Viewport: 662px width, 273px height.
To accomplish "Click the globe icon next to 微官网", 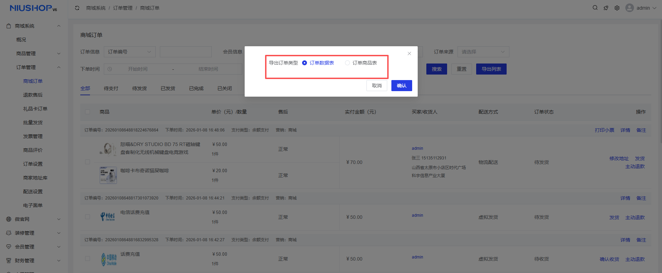I will pyautogui.click(x=9, y=219).
